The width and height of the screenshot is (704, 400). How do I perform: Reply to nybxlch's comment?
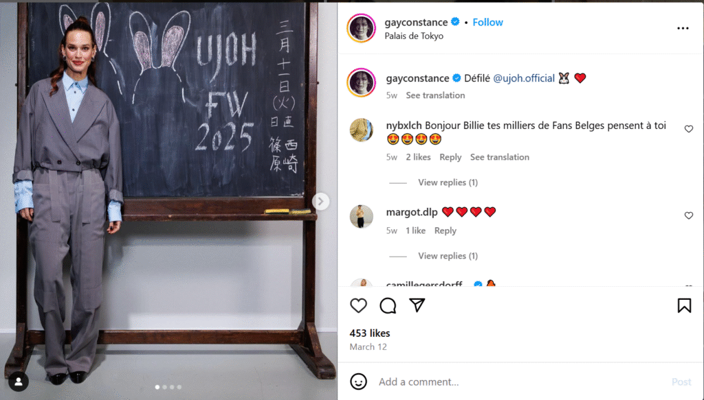click(x=450, y=157)
